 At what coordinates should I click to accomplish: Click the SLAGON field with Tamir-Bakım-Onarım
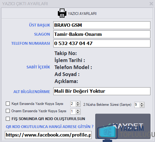[102, 34]
